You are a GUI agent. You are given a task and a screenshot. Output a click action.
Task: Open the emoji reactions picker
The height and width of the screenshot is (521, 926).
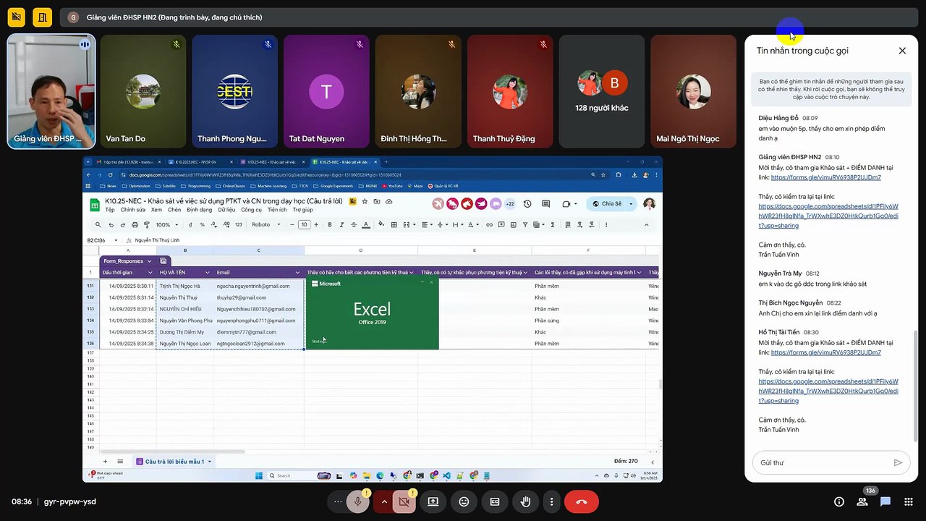point(464,501)
